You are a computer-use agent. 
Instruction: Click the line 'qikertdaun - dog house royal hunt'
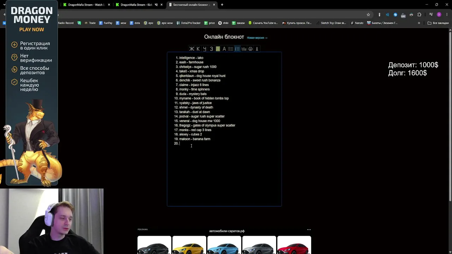coord(202,76)
